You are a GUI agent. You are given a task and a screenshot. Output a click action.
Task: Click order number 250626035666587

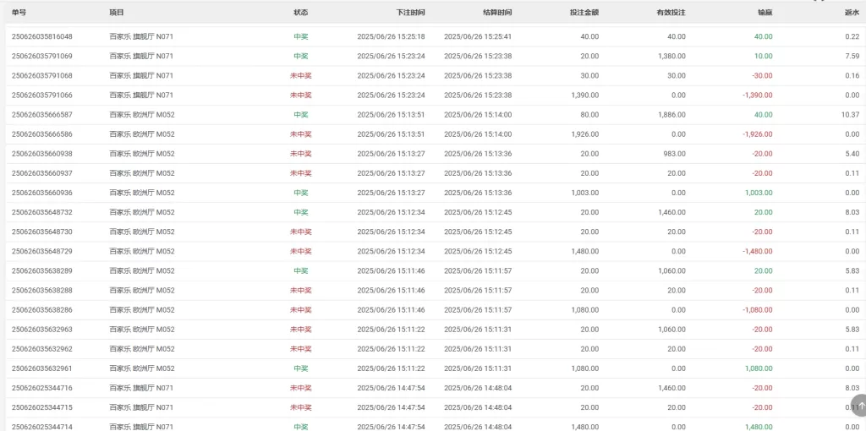point(42,115)
